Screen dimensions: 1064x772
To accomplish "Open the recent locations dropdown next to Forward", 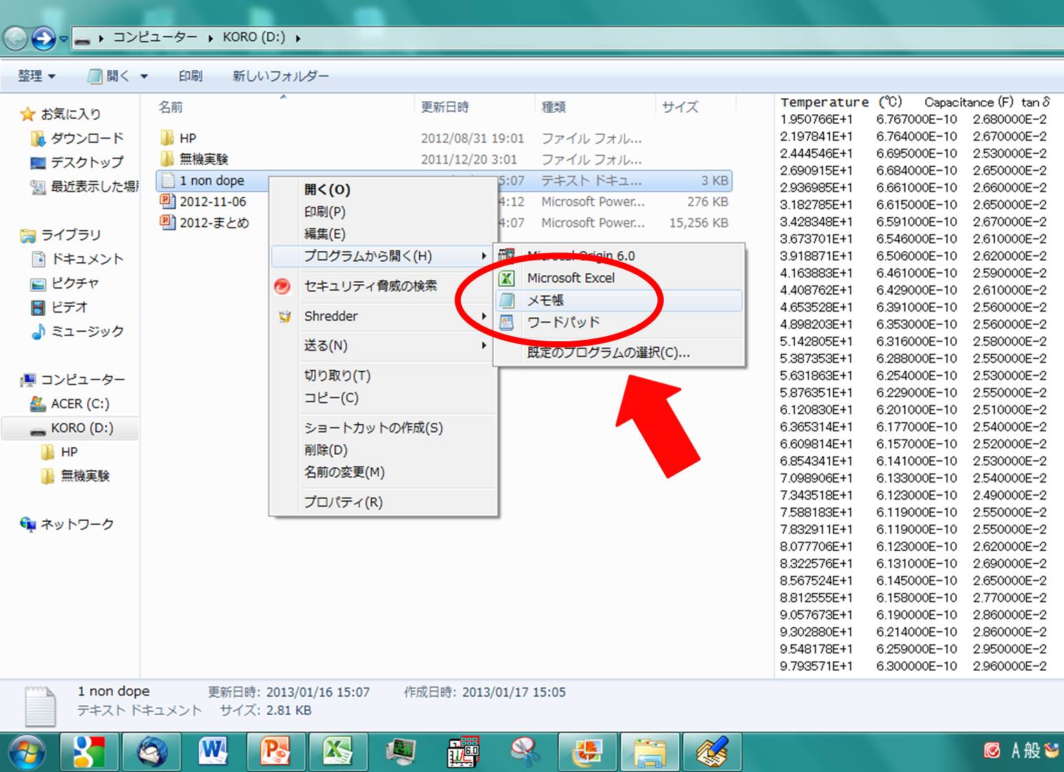I will pos(63,39).
